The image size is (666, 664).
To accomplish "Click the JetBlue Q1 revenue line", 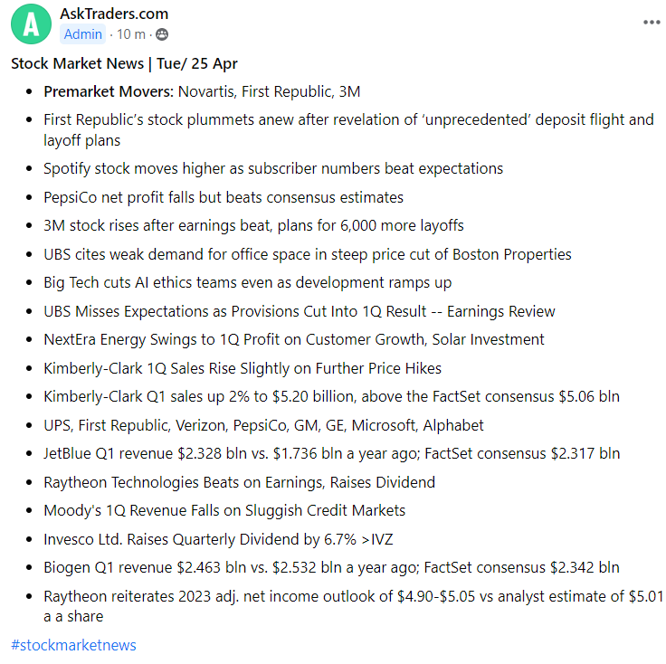I will tap(331, 453).
